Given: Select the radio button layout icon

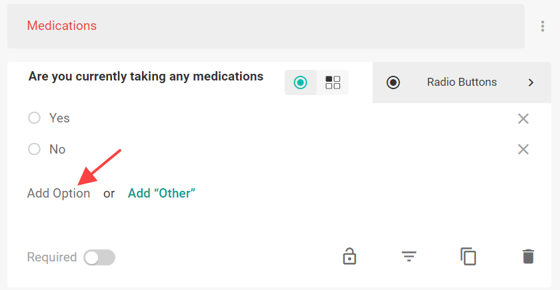Looking at the screenshot, I should [301, 82].
